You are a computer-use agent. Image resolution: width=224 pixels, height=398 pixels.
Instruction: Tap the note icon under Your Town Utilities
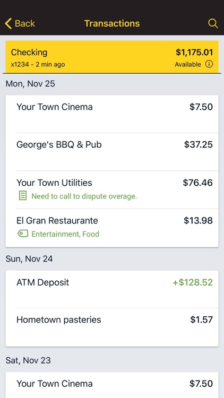23,196
